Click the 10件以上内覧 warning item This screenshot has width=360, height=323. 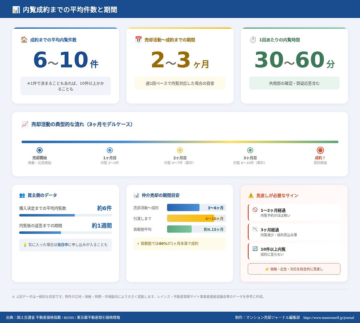point(294,251)
